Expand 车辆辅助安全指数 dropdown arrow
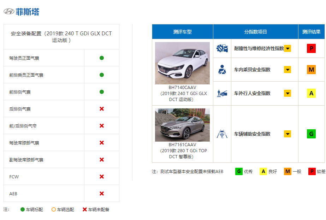326x220 pixels. tap(288, 134)
